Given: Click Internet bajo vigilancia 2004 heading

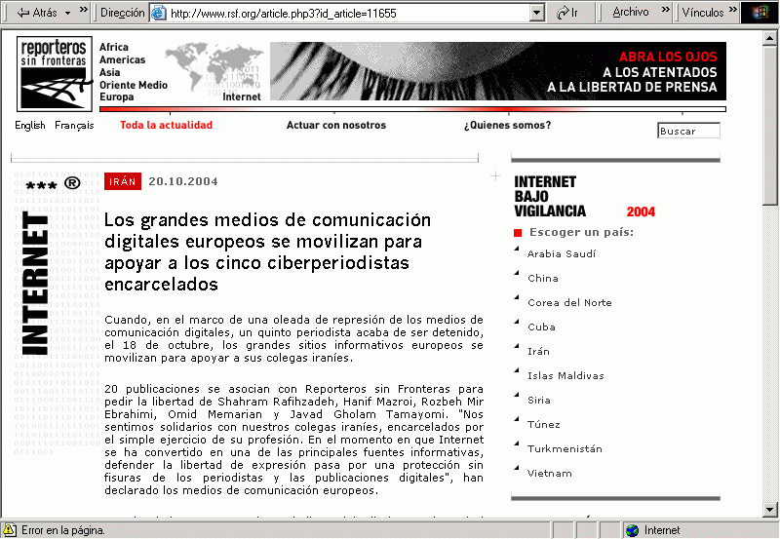Looking at the screenshot, I should pyautogui.click(x=584, y=197).
